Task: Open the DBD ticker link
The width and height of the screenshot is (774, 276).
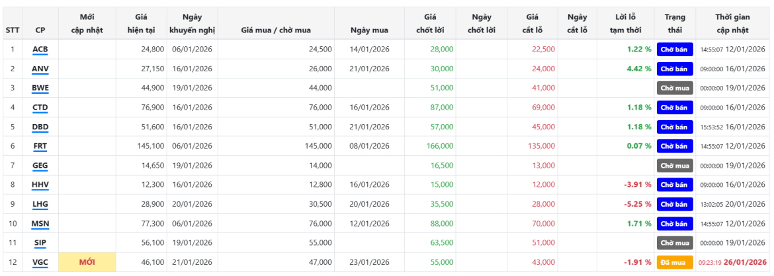Action: coord(40,127)
